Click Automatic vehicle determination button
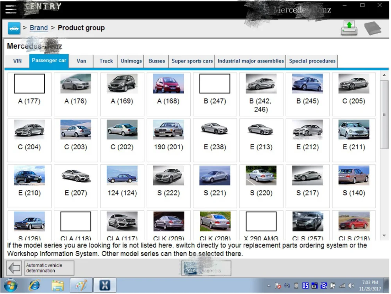 point(49,268)
